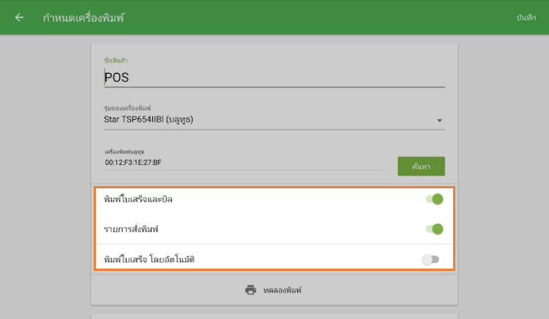The image size is (549, 319).
Task: Select Star TSP654IIBI printer model field
Action: (x=274, y=120)
